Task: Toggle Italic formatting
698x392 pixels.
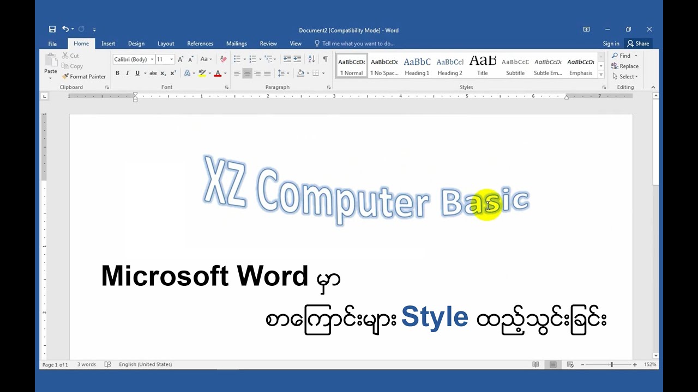Action: [x=127, y=73]
